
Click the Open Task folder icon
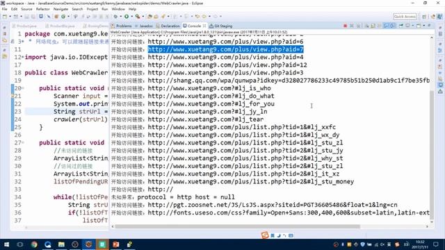click(x=156, y=17)
